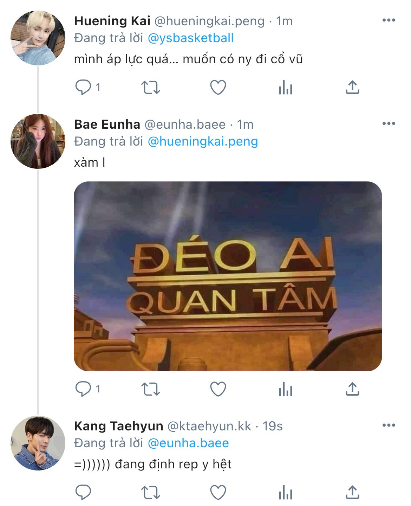The image size is (411, 506).
Task: Like Bae Eunha's tweet
Action: click(x=218, y=389)
